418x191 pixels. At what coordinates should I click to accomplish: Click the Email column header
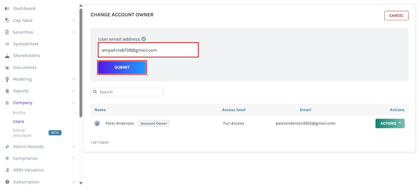(x=305, y=110)
